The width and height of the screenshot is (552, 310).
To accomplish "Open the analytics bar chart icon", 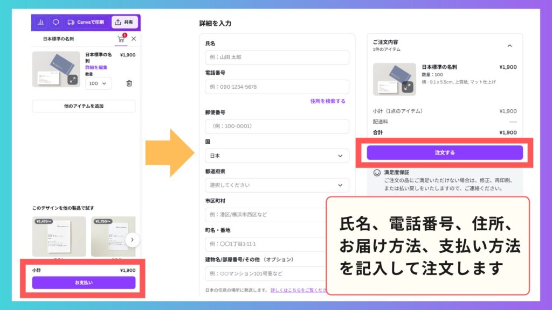I will click(x=40, y=23).
